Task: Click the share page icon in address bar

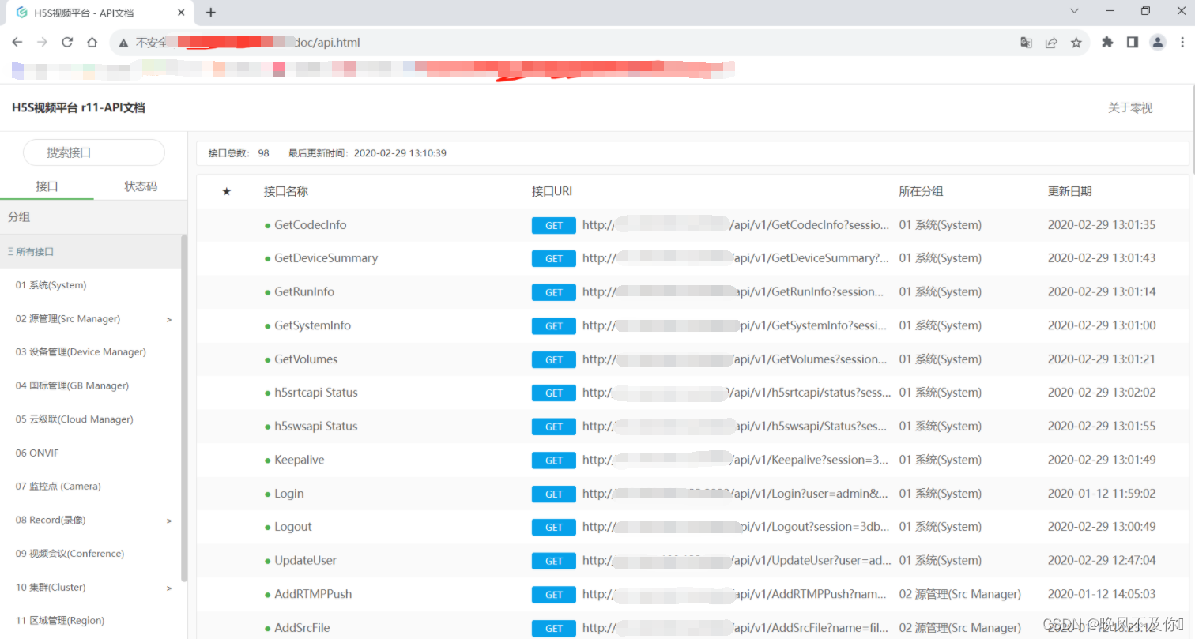Action: [x=1051, y=43]
